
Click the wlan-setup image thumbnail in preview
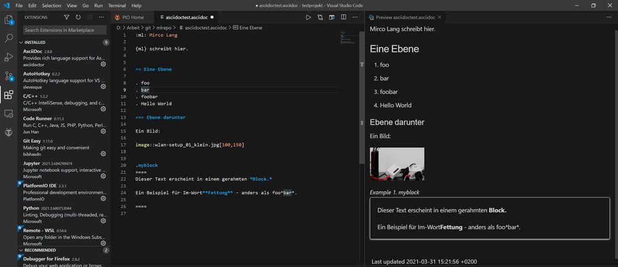[397, 164]
